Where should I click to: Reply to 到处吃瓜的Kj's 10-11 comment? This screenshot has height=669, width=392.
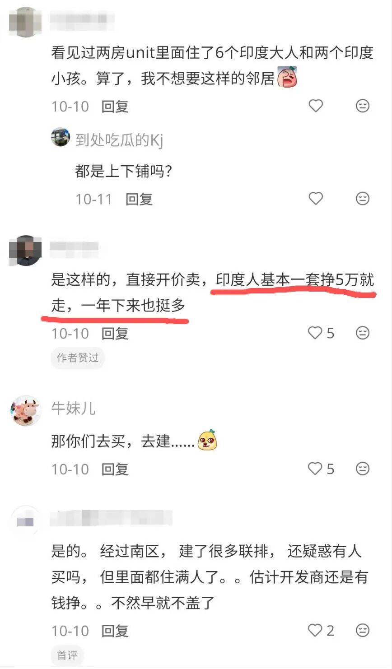click(139, 199)
